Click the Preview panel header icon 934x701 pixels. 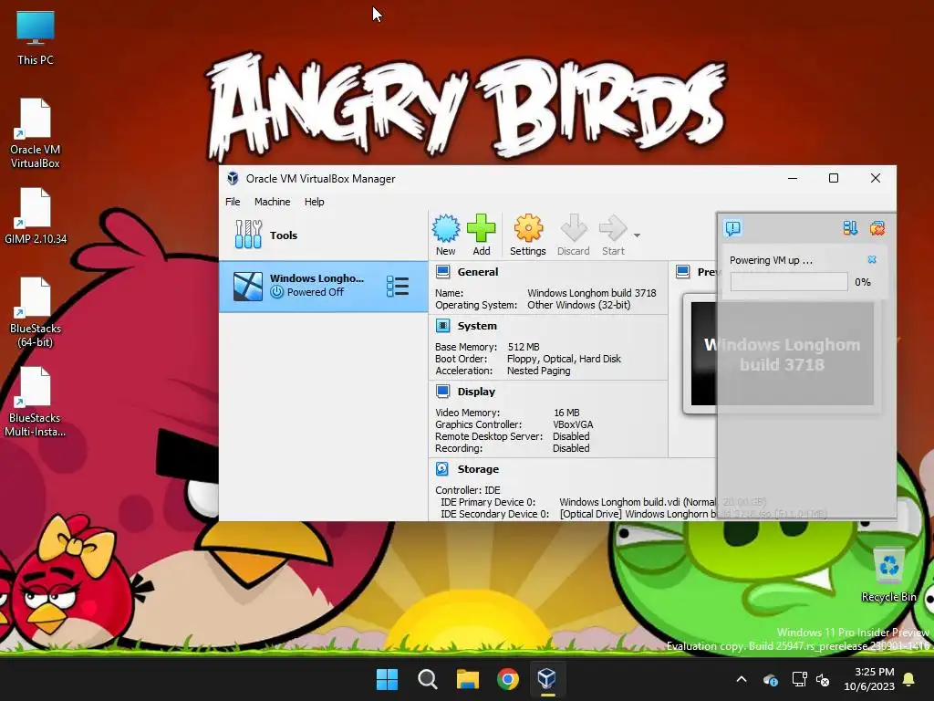tap(682, 272)
